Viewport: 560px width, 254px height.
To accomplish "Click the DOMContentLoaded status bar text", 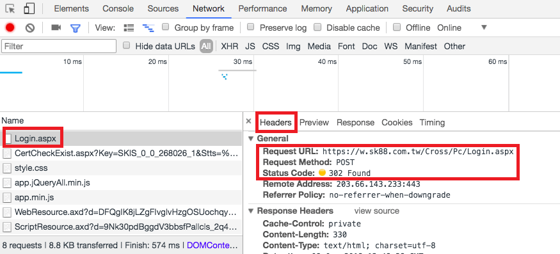I will (212, 246).
